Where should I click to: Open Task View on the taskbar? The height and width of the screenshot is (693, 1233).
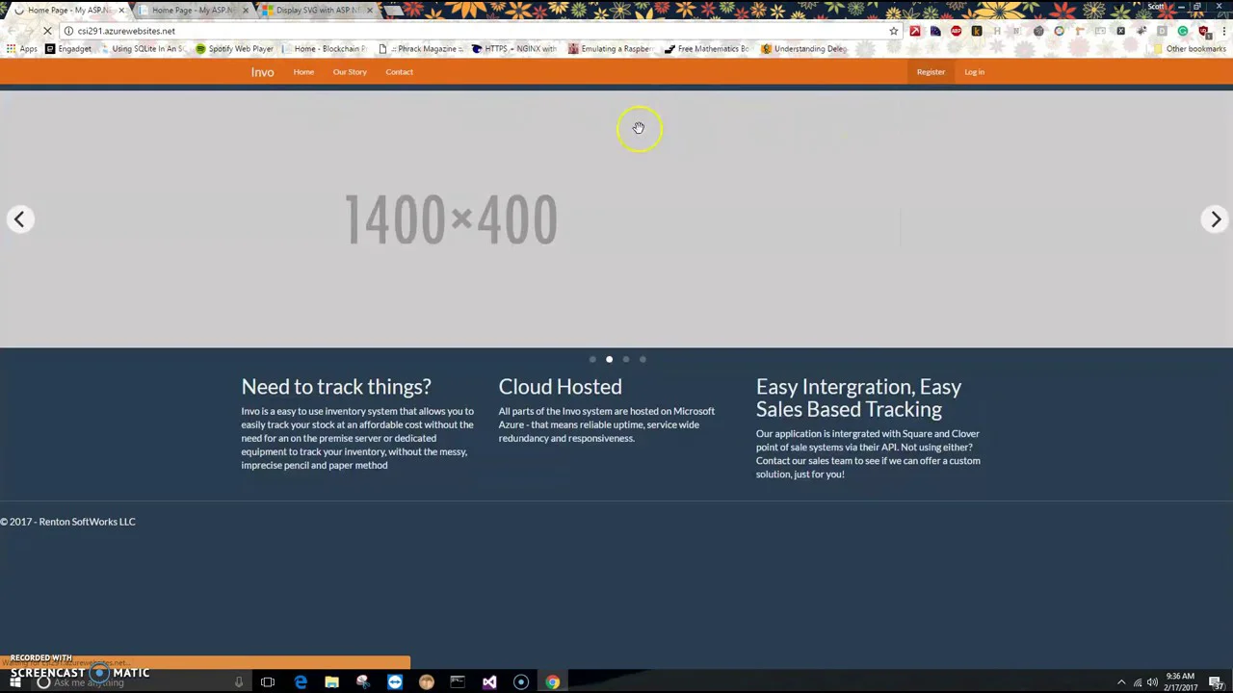click(x=268, y=682)
